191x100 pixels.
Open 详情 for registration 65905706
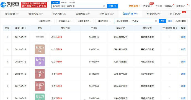point(183,86)
